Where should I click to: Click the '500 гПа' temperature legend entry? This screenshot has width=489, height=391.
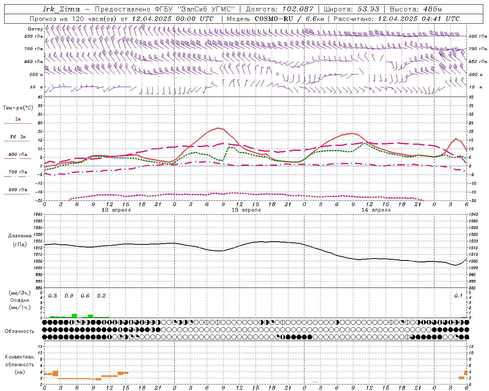(x=18, y=190)
